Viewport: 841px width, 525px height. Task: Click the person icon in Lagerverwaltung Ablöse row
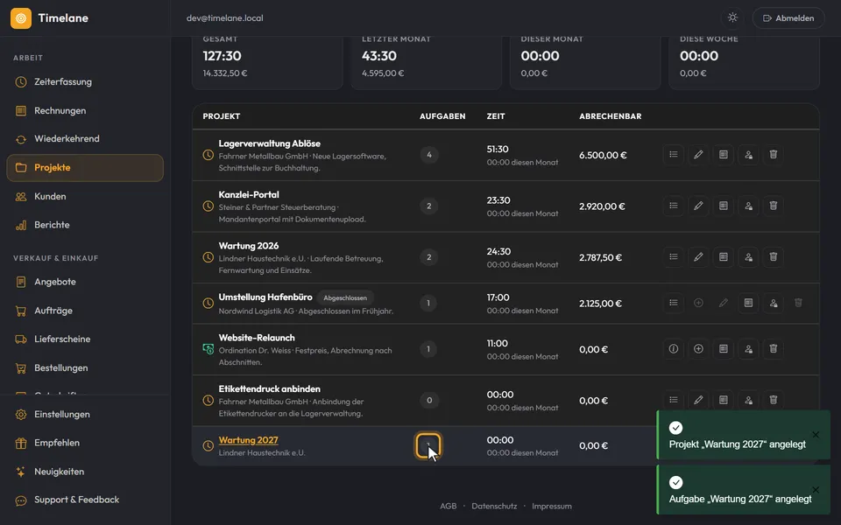[748, 155]
